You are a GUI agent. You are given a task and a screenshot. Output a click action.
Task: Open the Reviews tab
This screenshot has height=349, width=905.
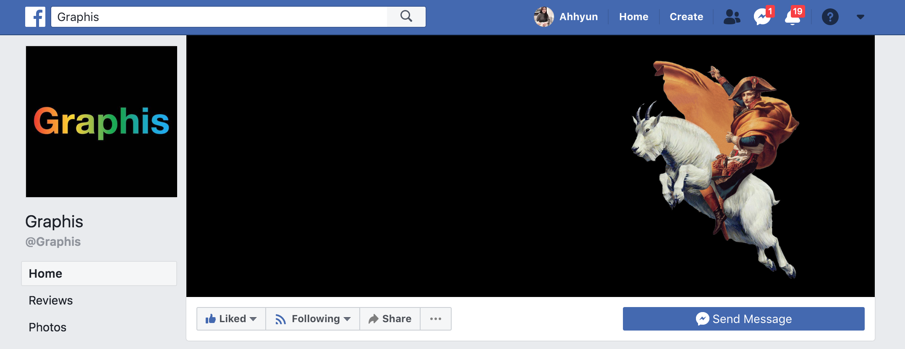click(x=51, y=300)
